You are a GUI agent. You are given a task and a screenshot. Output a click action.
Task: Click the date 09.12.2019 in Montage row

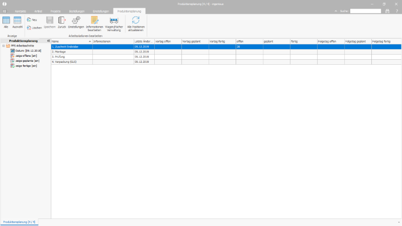[142, 52]
